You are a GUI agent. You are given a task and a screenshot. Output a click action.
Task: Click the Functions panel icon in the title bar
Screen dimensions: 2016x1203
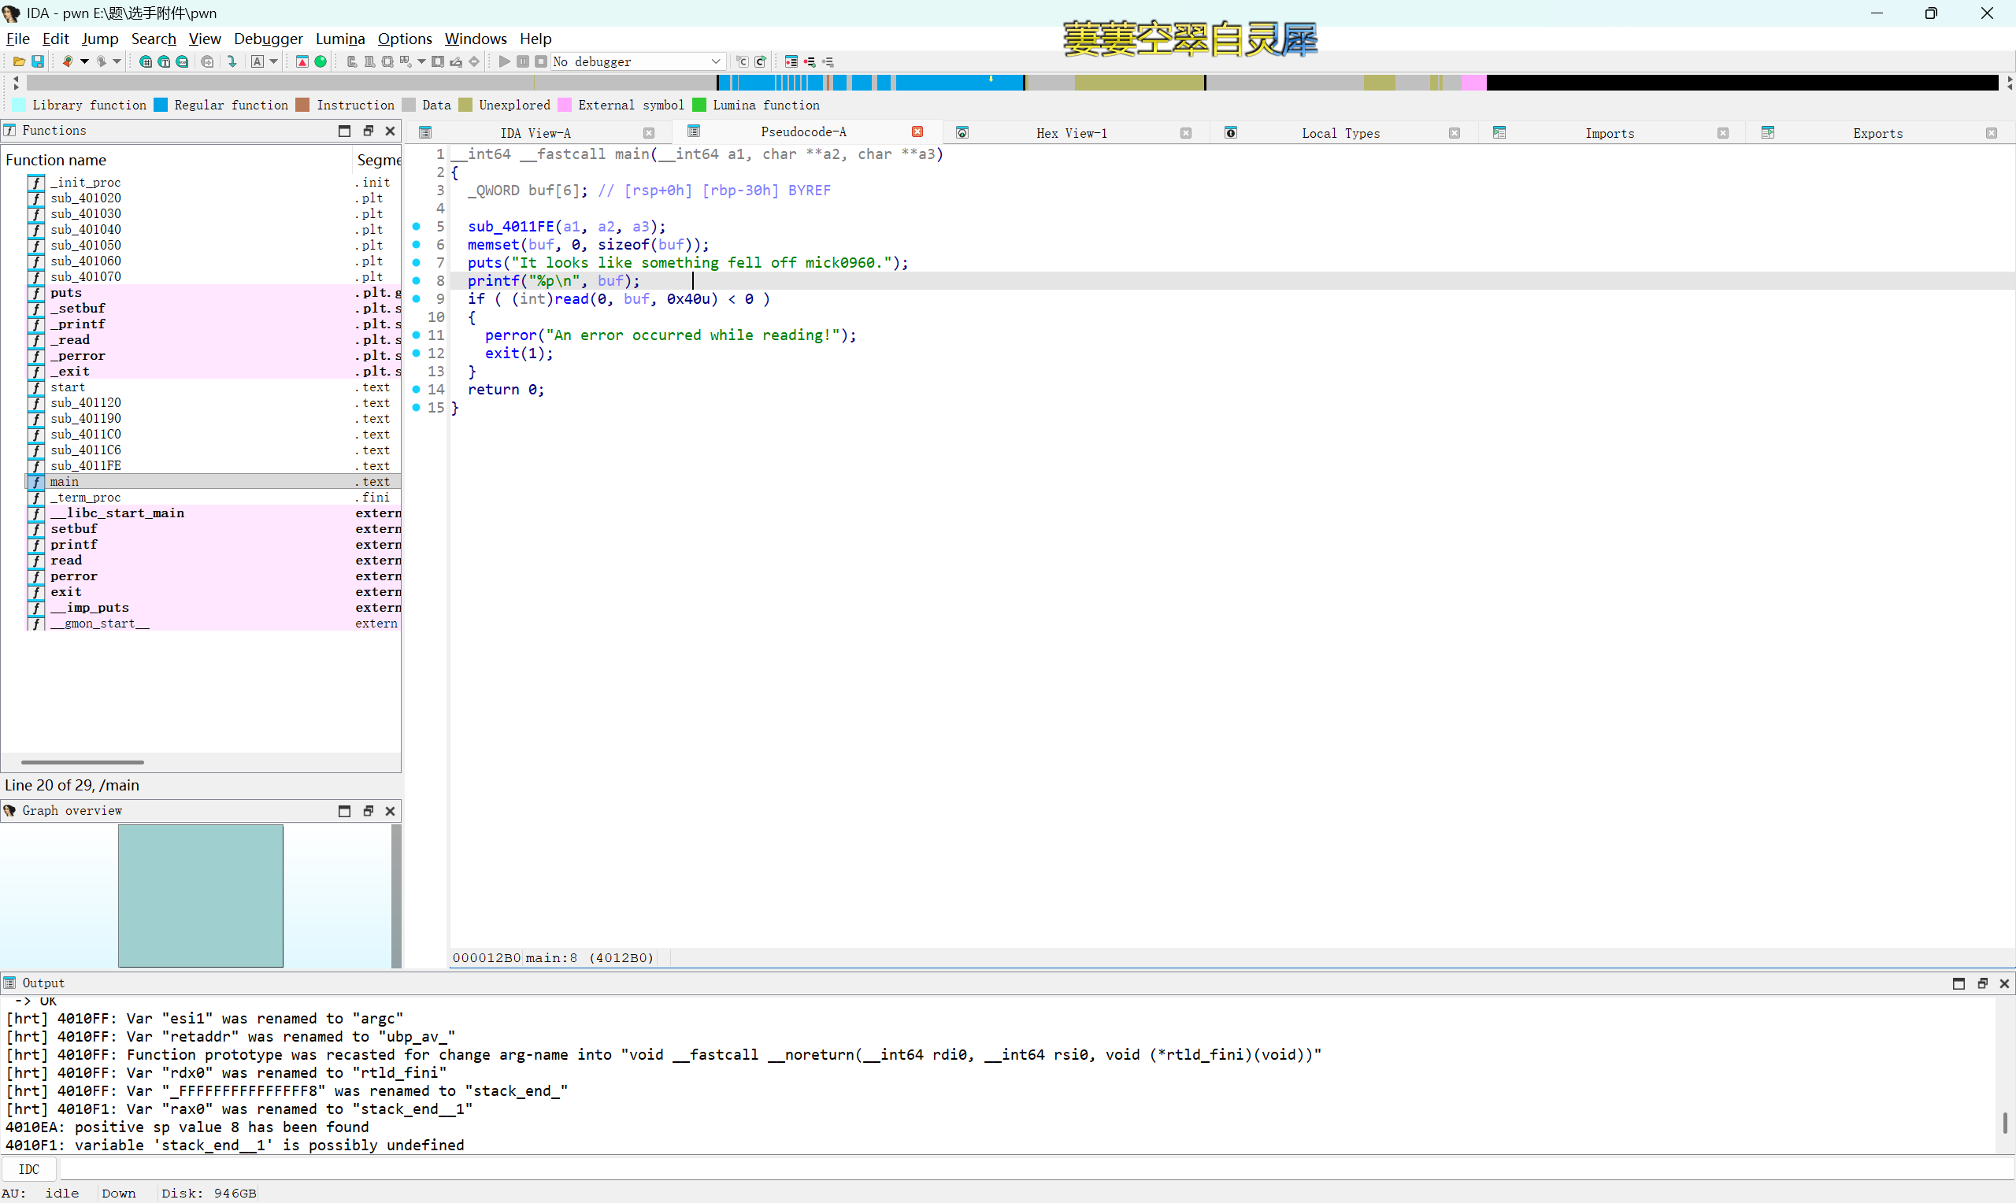coord(9,130)
